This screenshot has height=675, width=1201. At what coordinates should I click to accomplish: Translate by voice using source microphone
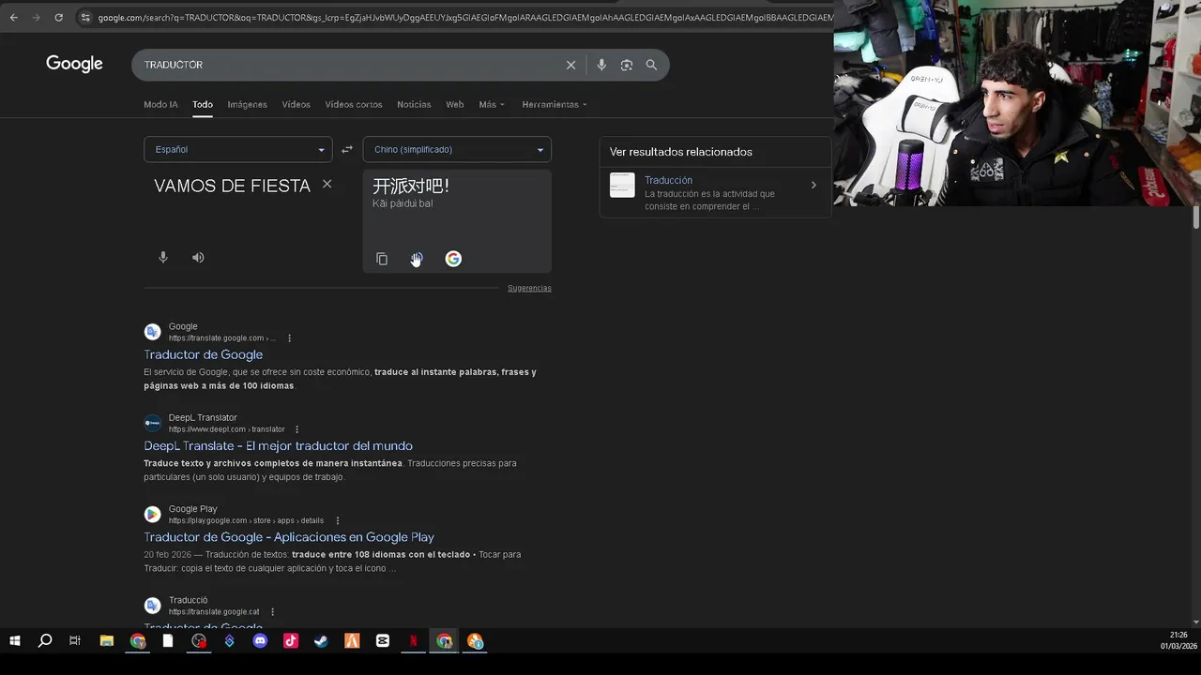pos(163,257)
